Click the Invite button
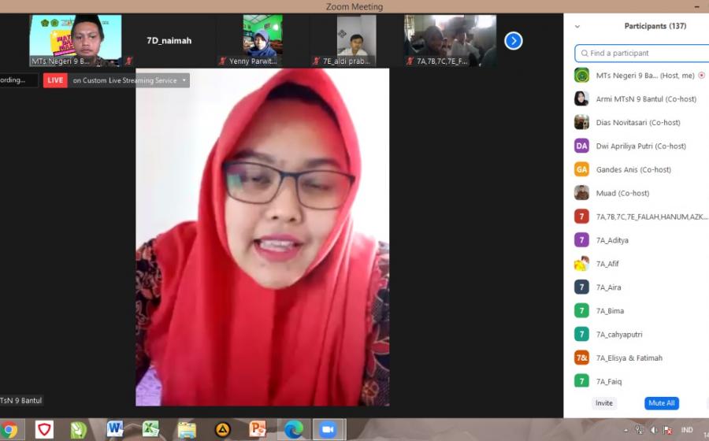This screenshot has width=709, height=441. (x=604, y=403)
